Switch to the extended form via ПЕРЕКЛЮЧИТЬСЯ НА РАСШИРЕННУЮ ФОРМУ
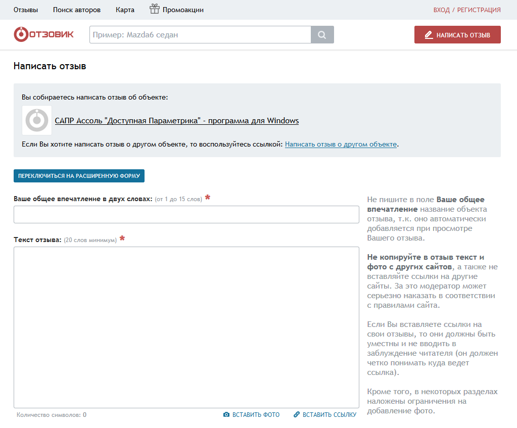Screen dimensions: 517x428 [79, 176]
